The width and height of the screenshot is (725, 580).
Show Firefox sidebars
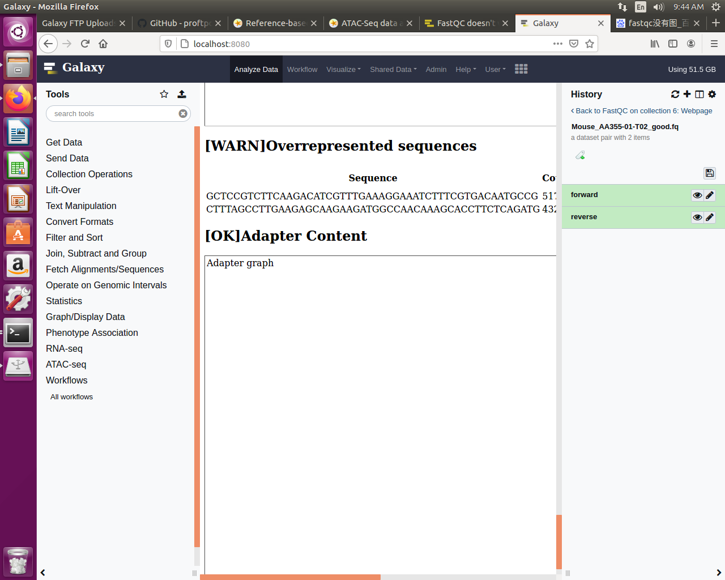pos(673,44)
